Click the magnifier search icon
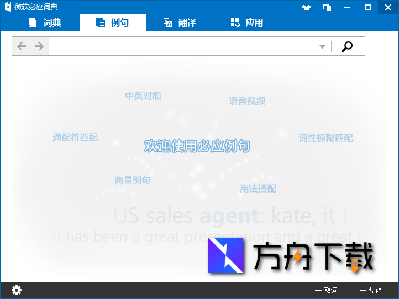Image resolution: width=399 pixels, height=299 pixels. [x=347, y=46]
